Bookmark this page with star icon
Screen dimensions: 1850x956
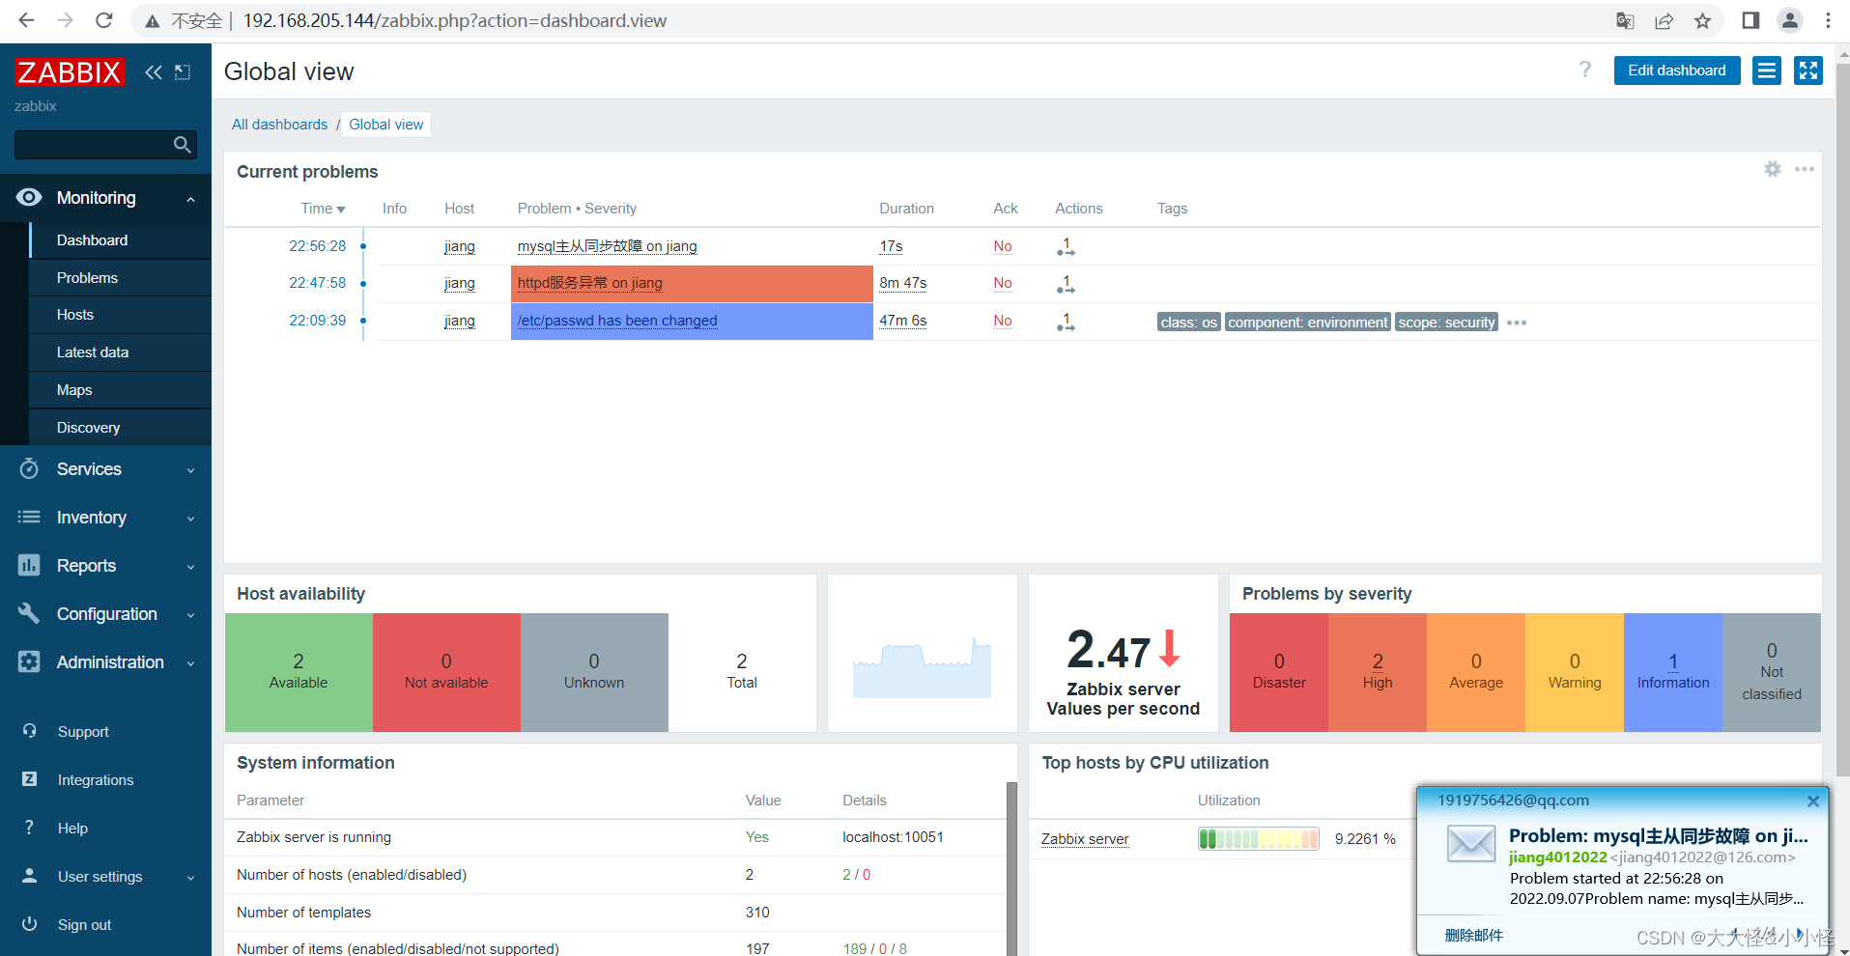click(x=1702, y=20)
